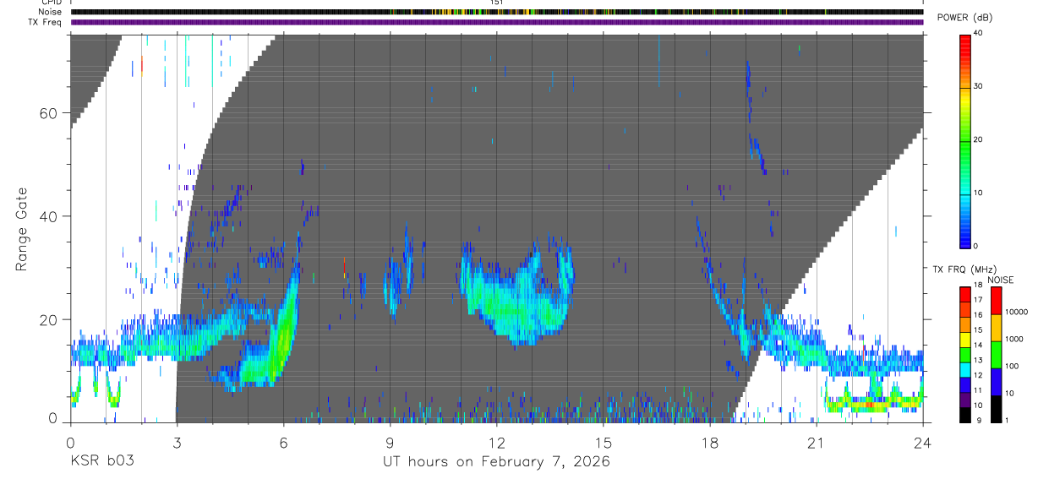Click the 3 hour tick on the UT axis
1038x479 pixels.
pos(177,442)
